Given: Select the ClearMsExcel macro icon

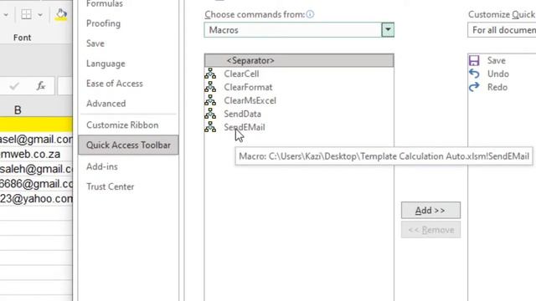Looking at the screenshot, I should coord(210,100).
